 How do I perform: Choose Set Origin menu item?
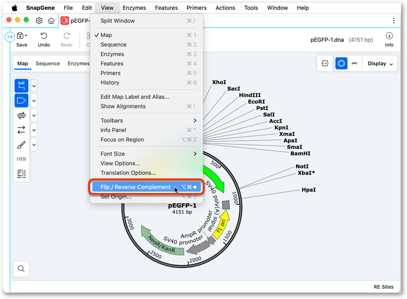[147, 197]
